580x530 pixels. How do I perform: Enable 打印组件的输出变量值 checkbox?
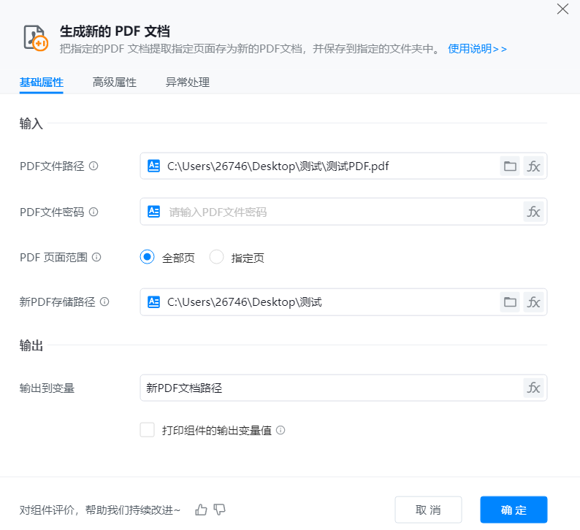(x=148, y=430)
